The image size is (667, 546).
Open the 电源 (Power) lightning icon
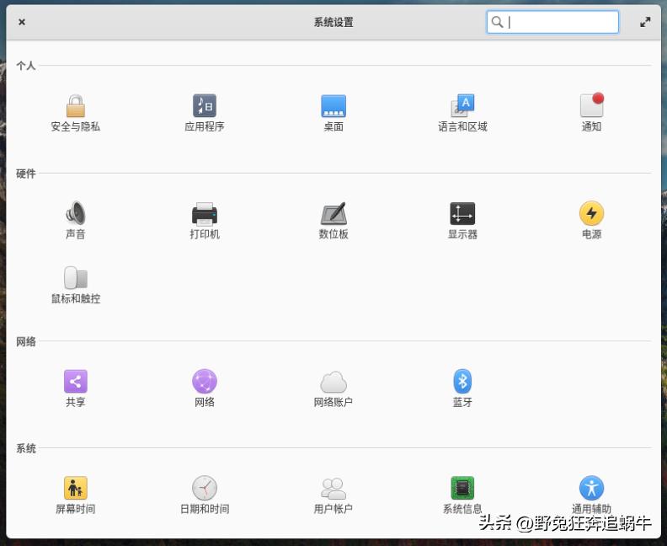pyautogui.click(x=592, y=213)
